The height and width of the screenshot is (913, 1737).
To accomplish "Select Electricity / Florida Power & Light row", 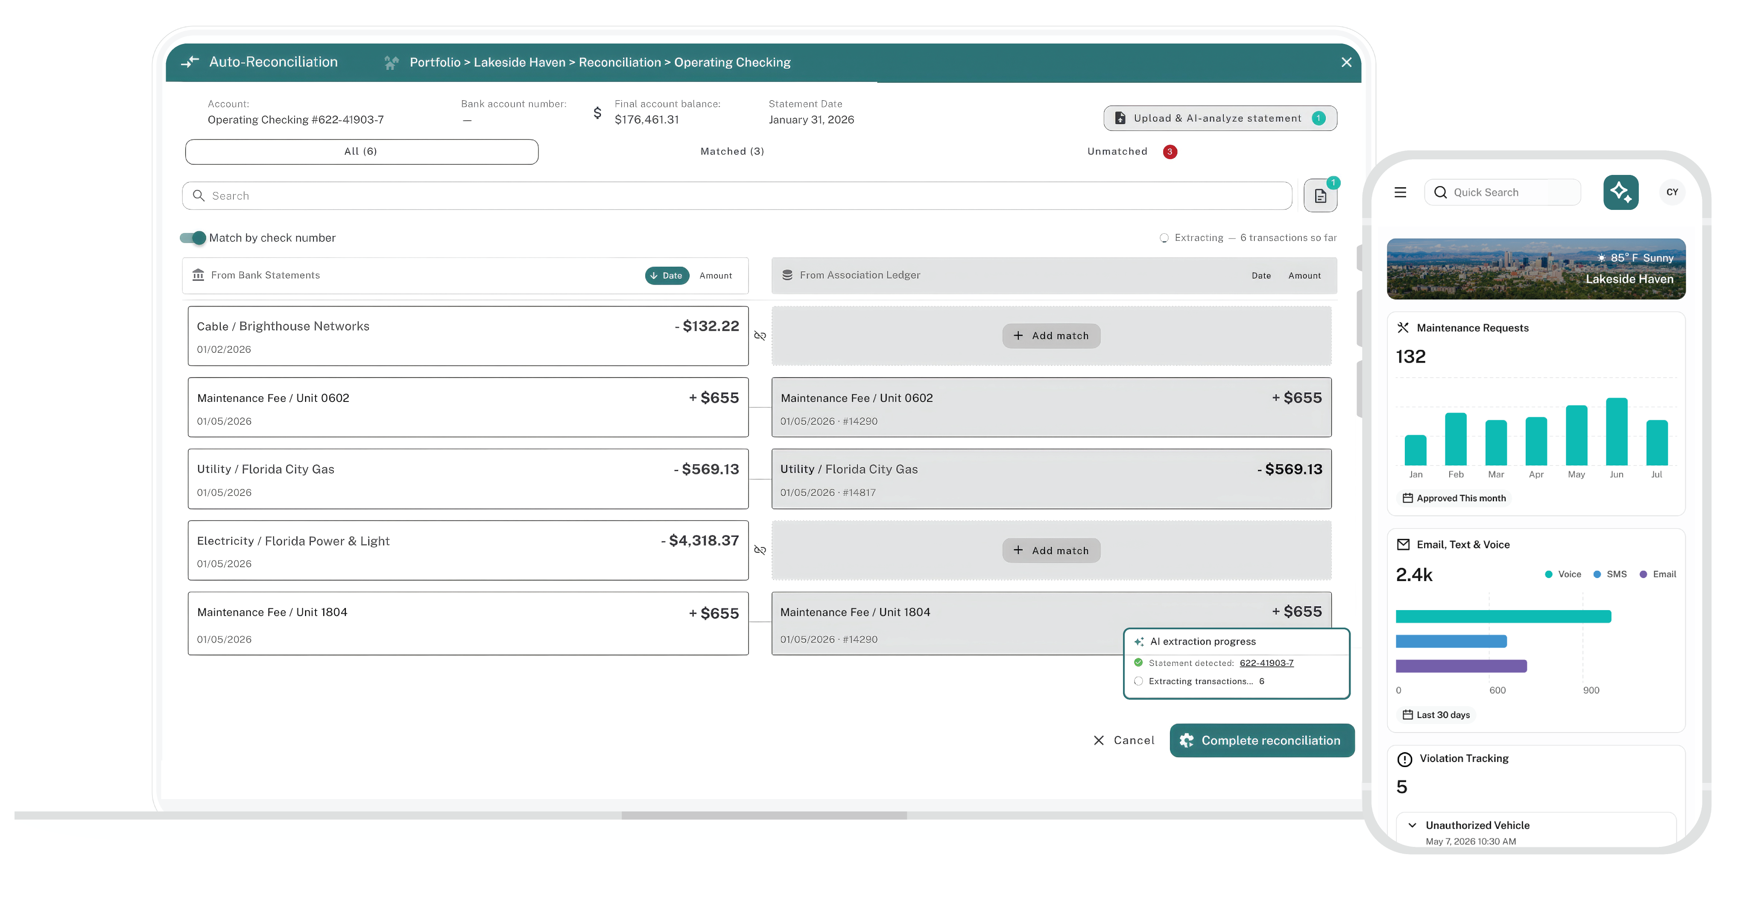I will pos(468,550).
